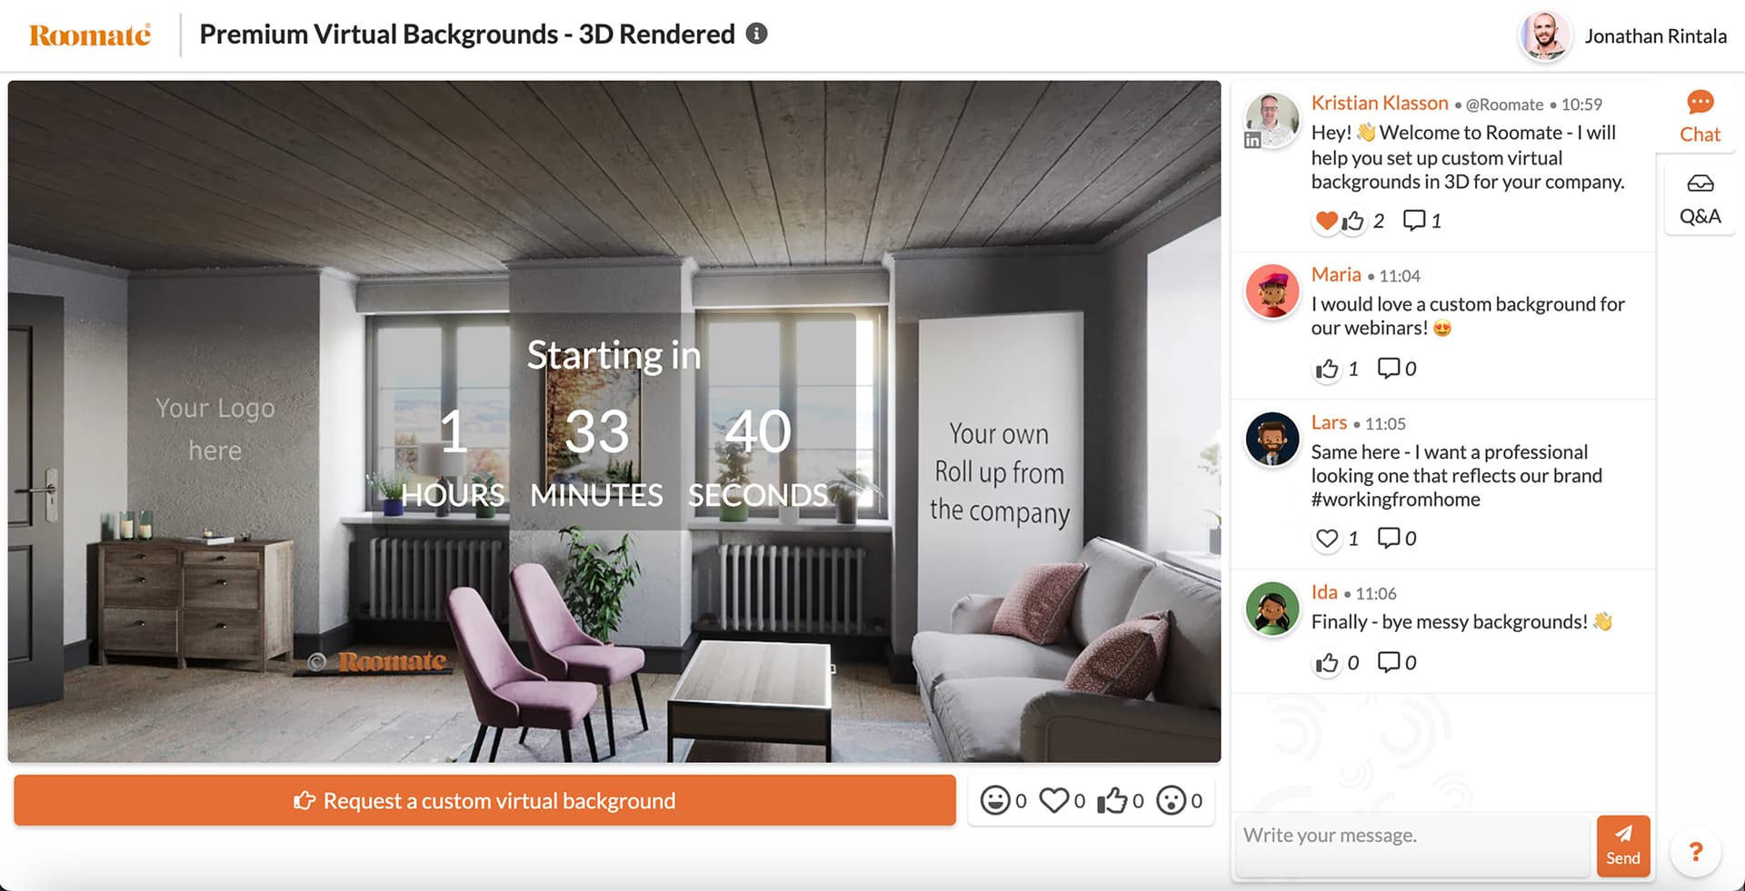Send a thumbs-up reaction
Image resolution: width=1745 pixels, height=891 pixels.
(x=1115, y=800)
